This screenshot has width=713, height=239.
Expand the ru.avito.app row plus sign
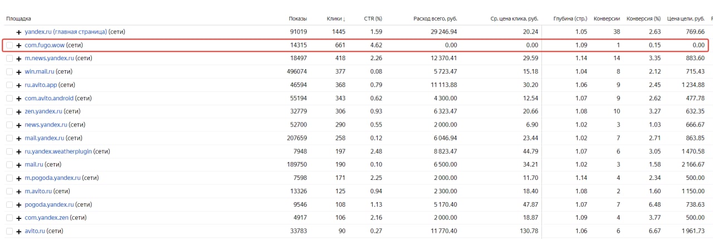19,85
